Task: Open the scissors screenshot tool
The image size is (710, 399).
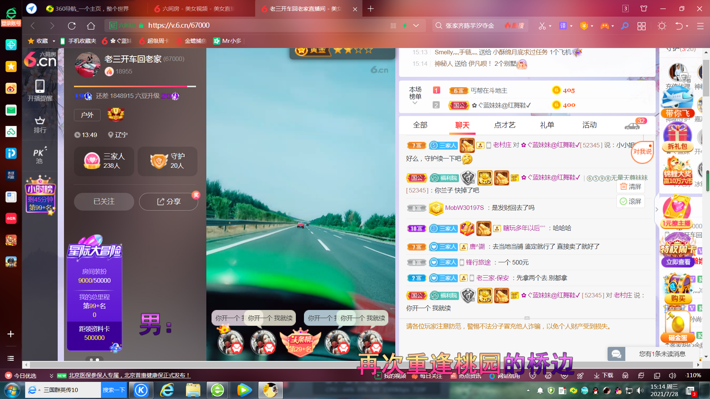Action: click(x=542, y=26)
